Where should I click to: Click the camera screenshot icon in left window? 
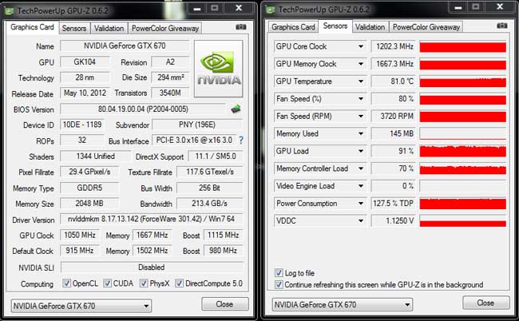(x=240, y=27)
